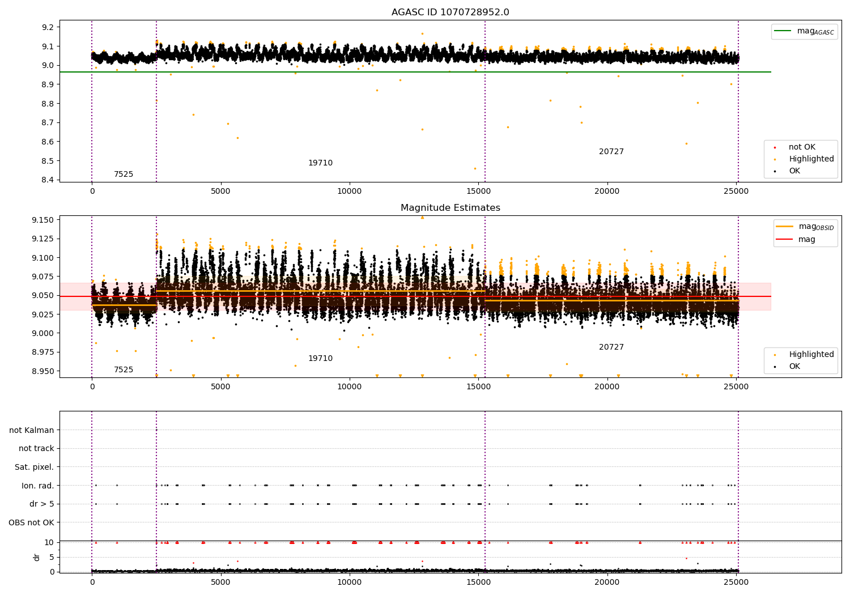The image size is (850, 595).
Task: Click the 8.7 y-axis tick label
Action: [x=49, y=122]
